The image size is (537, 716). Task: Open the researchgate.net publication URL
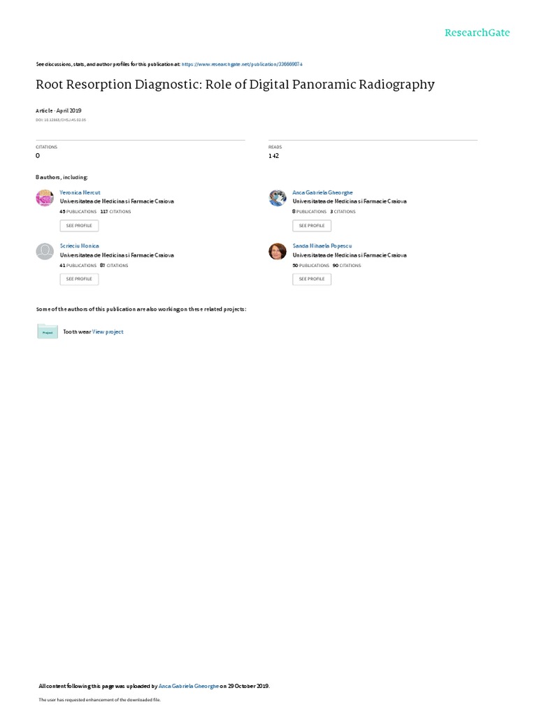[242, 64]
